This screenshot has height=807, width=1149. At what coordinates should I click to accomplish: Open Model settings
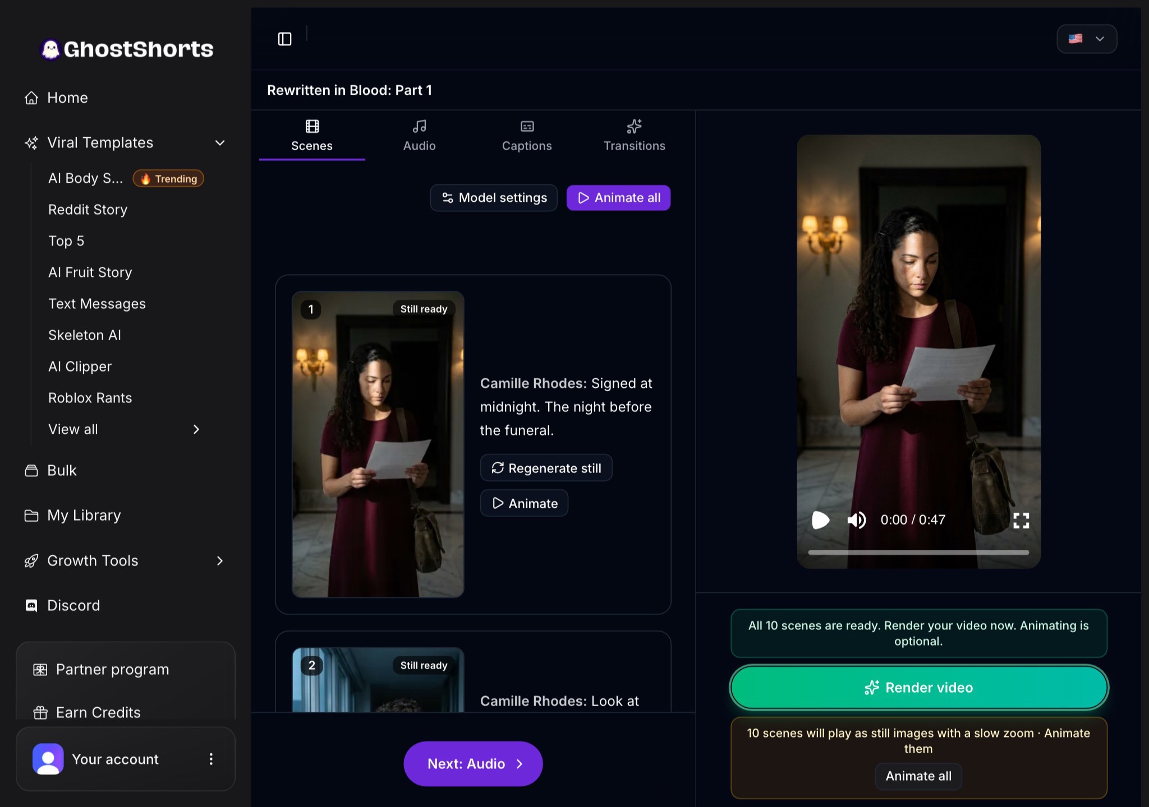point(494,198)
